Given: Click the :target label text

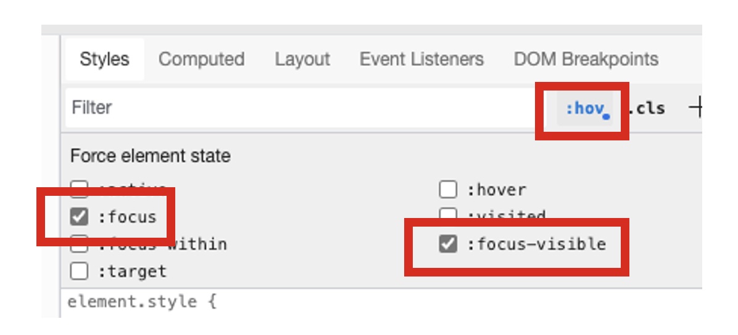Looking at the screenshot, I should point(132,271).
